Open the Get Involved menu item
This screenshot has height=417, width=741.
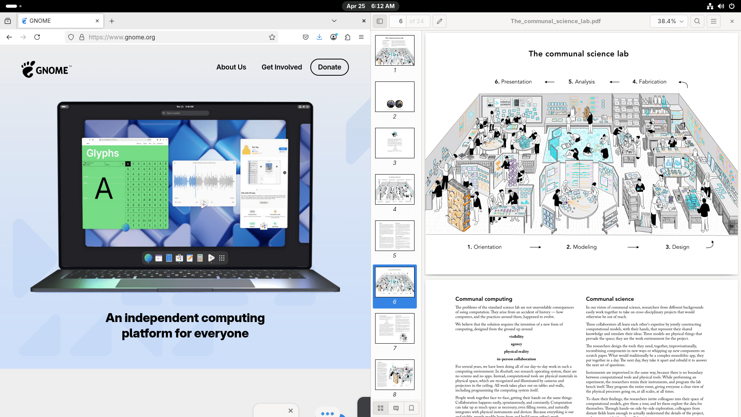point(282,67)
